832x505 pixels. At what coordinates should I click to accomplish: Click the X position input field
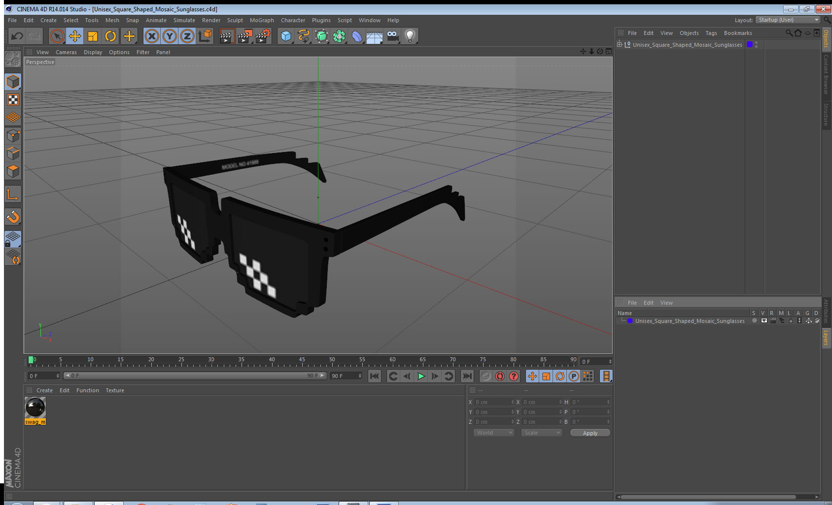[x=493, y=402]
